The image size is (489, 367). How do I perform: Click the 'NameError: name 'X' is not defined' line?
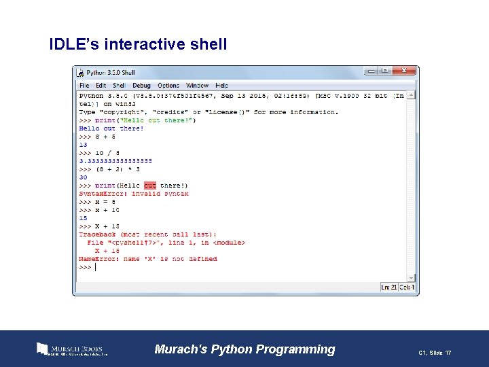(x=148, y=259)
